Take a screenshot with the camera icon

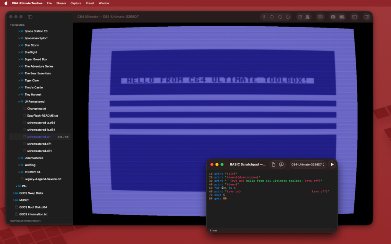pyautogui.click(x=333, y=17)
